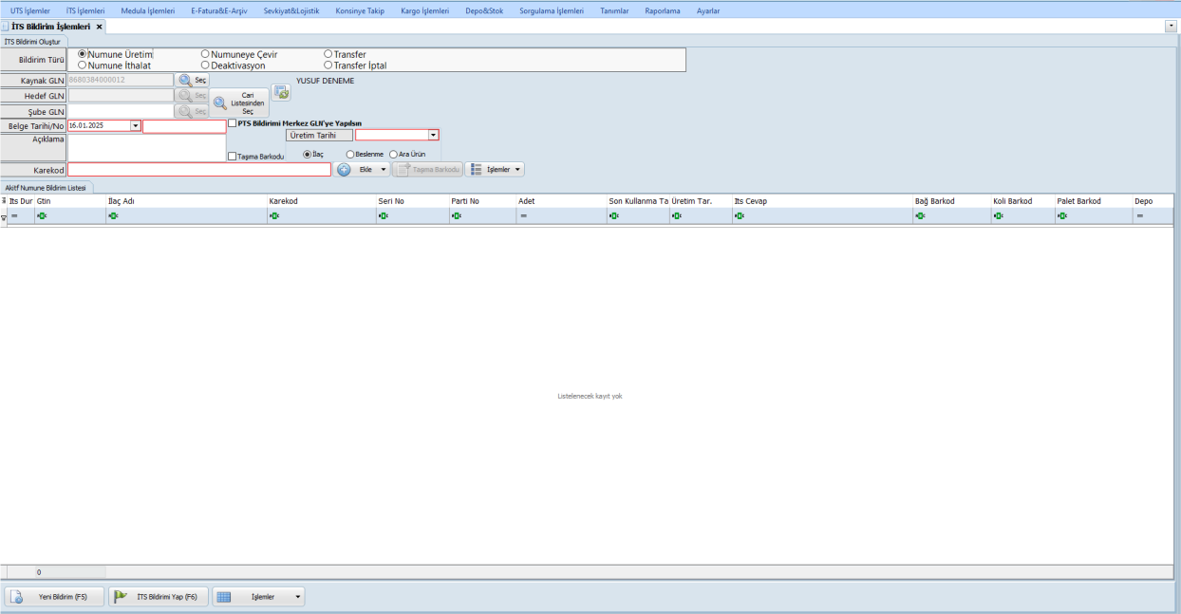Open the Belge Tarihi date dropdown

[135, 125]
